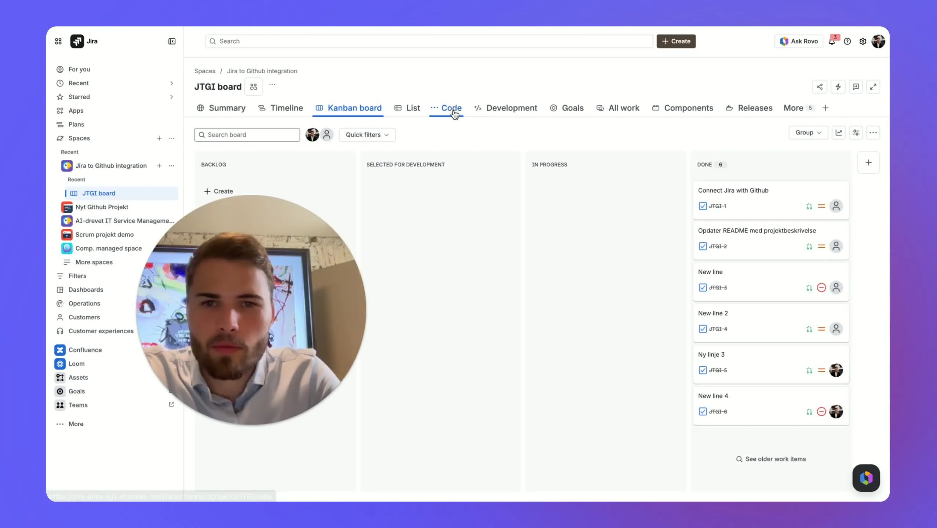Switch to the All work tab
The width and height of the screenshot is (937, 528).
(618, 108)
